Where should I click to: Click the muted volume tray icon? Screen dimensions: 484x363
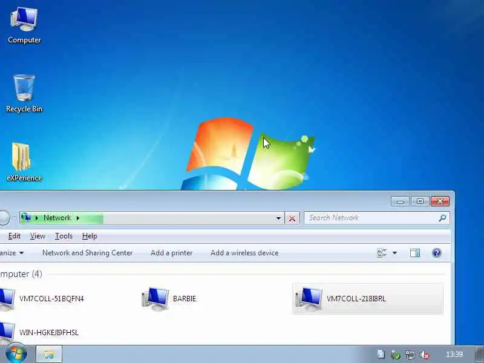click(x=425, y=355)
